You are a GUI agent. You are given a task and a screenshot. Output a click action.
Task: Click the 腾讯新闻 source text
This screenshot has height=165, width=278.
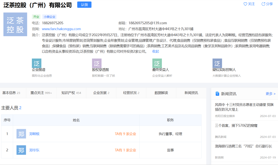pyautogui.click(x=221, y=137)
